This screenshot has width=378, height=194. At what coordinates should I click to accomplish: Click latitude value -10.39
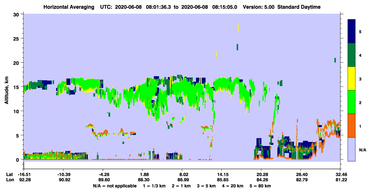[x=63, y=175]
